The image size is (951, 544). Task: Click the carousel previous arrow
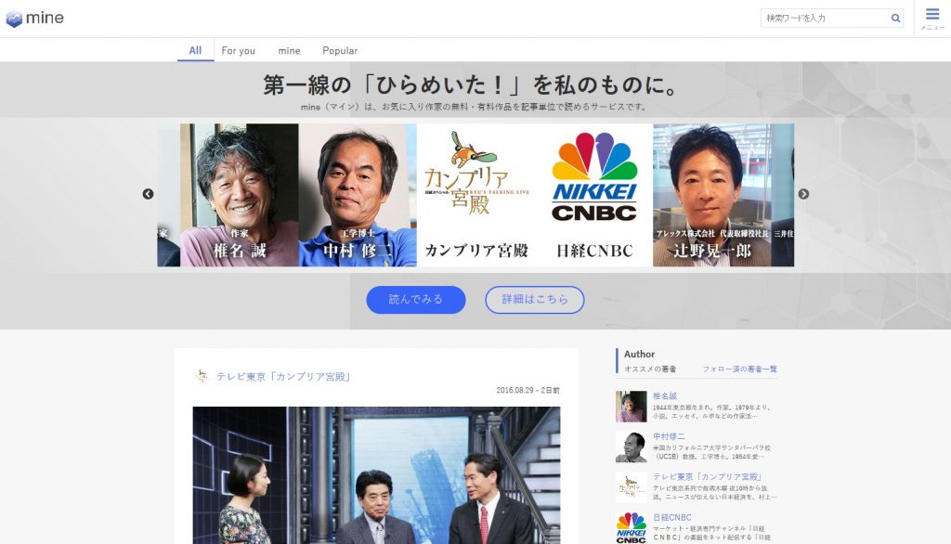[x=148, y=194]
